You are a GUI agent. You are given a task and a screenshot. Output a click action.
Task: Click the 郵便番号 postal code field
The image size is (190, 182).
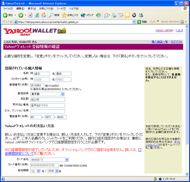[x=37, y=86]
